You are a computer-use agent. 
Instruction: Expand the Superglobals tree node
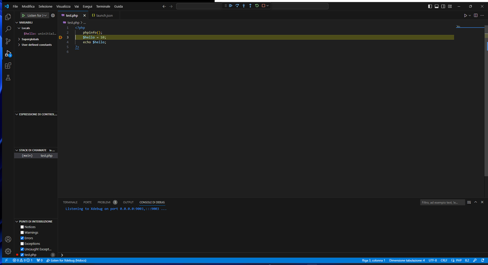pyautogui.click(x=19, y=39)
